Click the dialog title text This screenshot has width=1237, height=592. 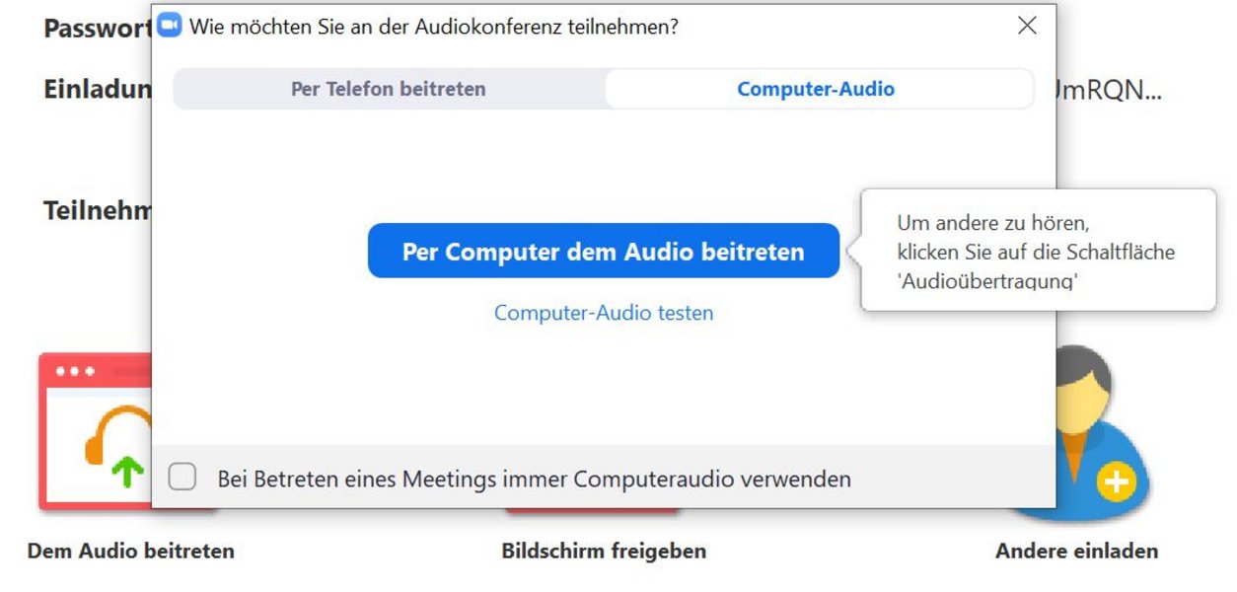point(434,27)
